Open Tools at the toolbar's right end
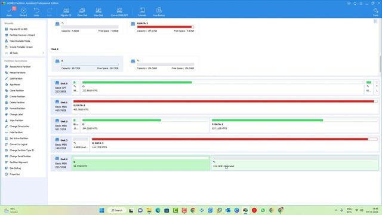 coord(375,12)
